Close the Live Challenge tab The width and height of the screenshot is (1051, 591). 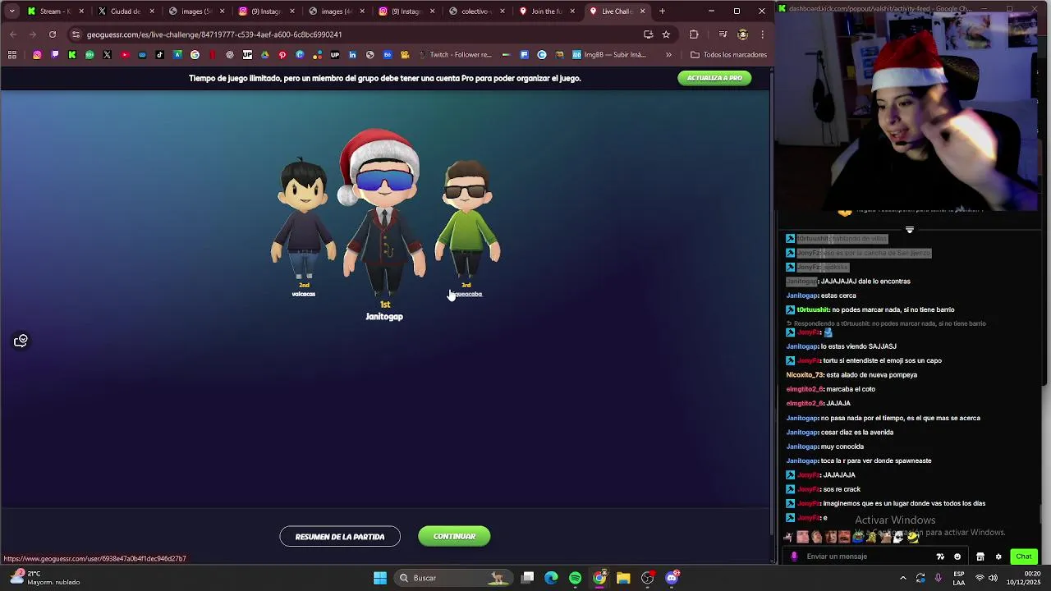click(642, 11)
